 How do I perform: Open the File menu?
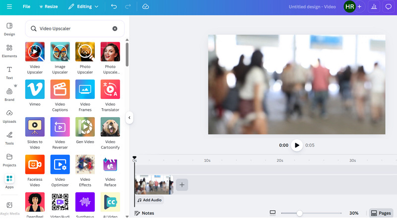pyautogui.click(x=26, y=7)
